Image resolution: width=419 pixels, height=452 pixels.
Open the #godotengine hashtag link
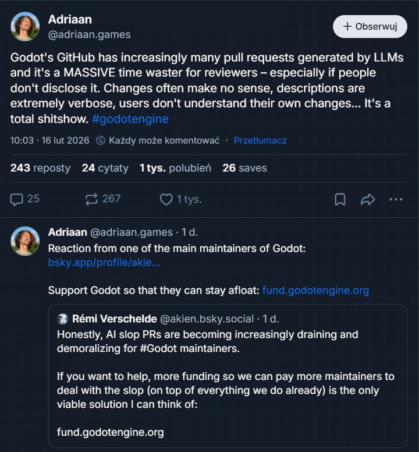pyautogui.click(x=130, y=119)
